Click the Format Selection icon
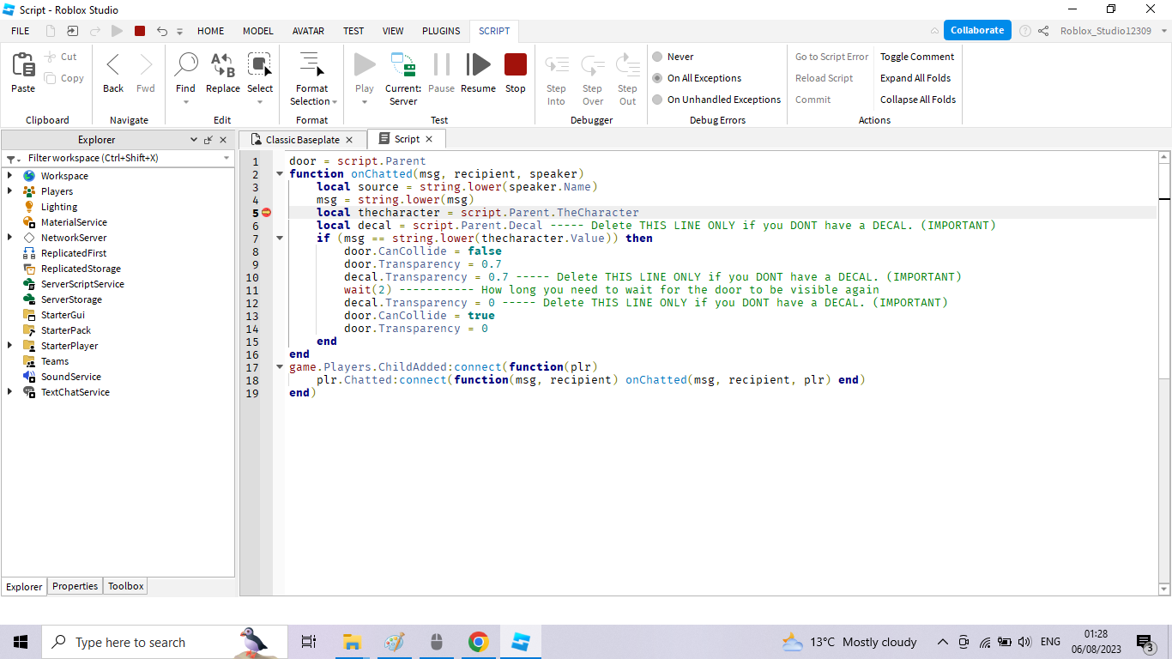 (311, 64)
